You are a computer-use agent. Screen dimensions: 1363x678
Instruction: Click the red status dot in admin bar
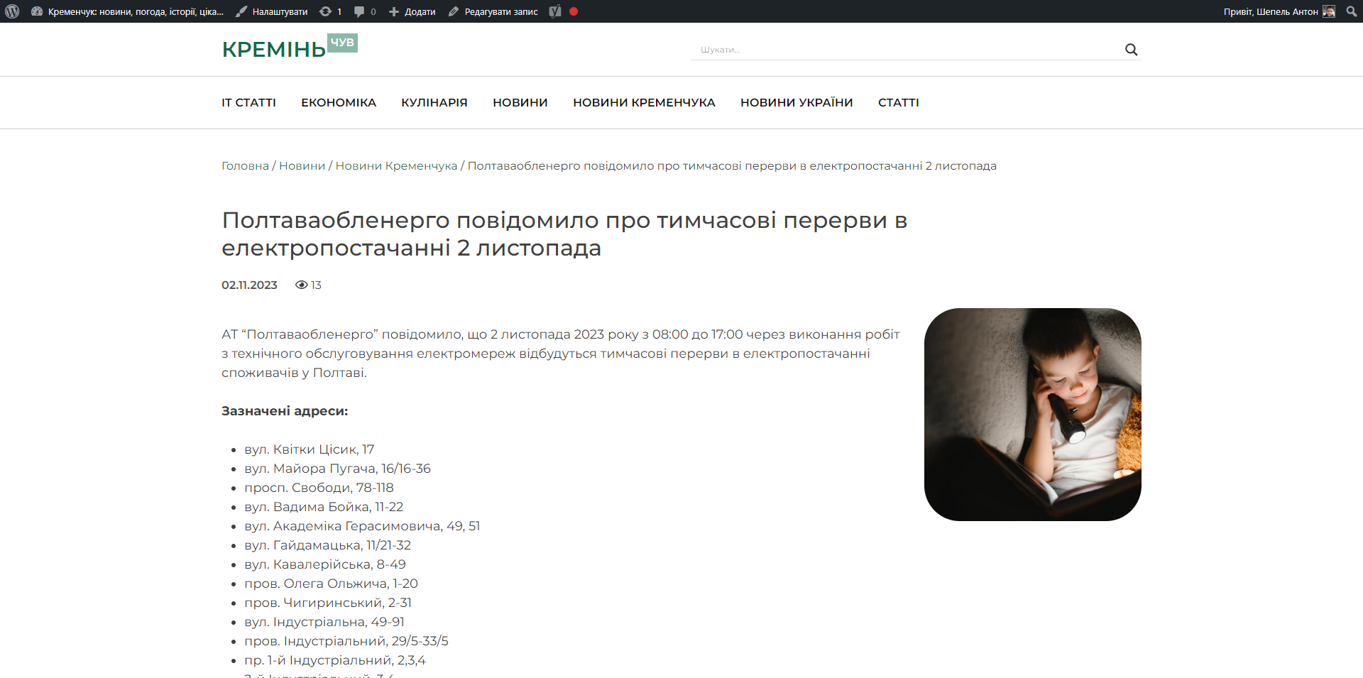tap(574, 11)
